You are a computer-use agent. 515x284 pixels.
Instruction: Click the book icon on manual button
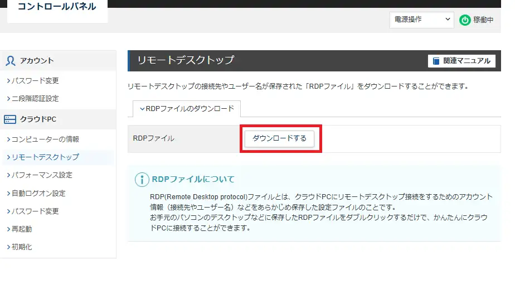point(436,61)
